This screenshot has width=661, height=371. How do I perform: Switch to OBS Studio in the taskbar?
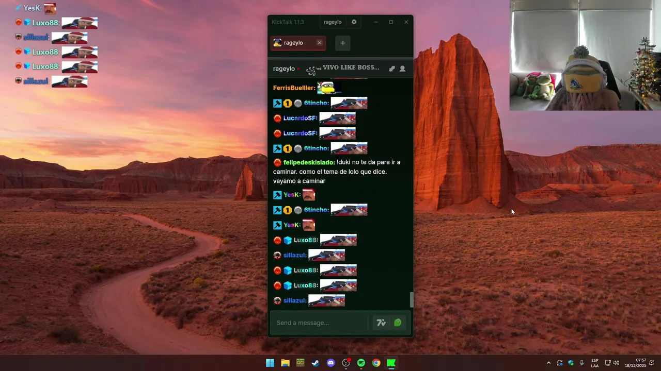click(346, 363)
